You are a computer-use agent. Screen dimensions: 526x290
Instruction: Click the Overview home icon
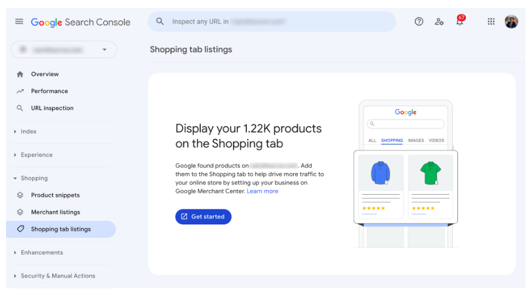coord(20,74)
